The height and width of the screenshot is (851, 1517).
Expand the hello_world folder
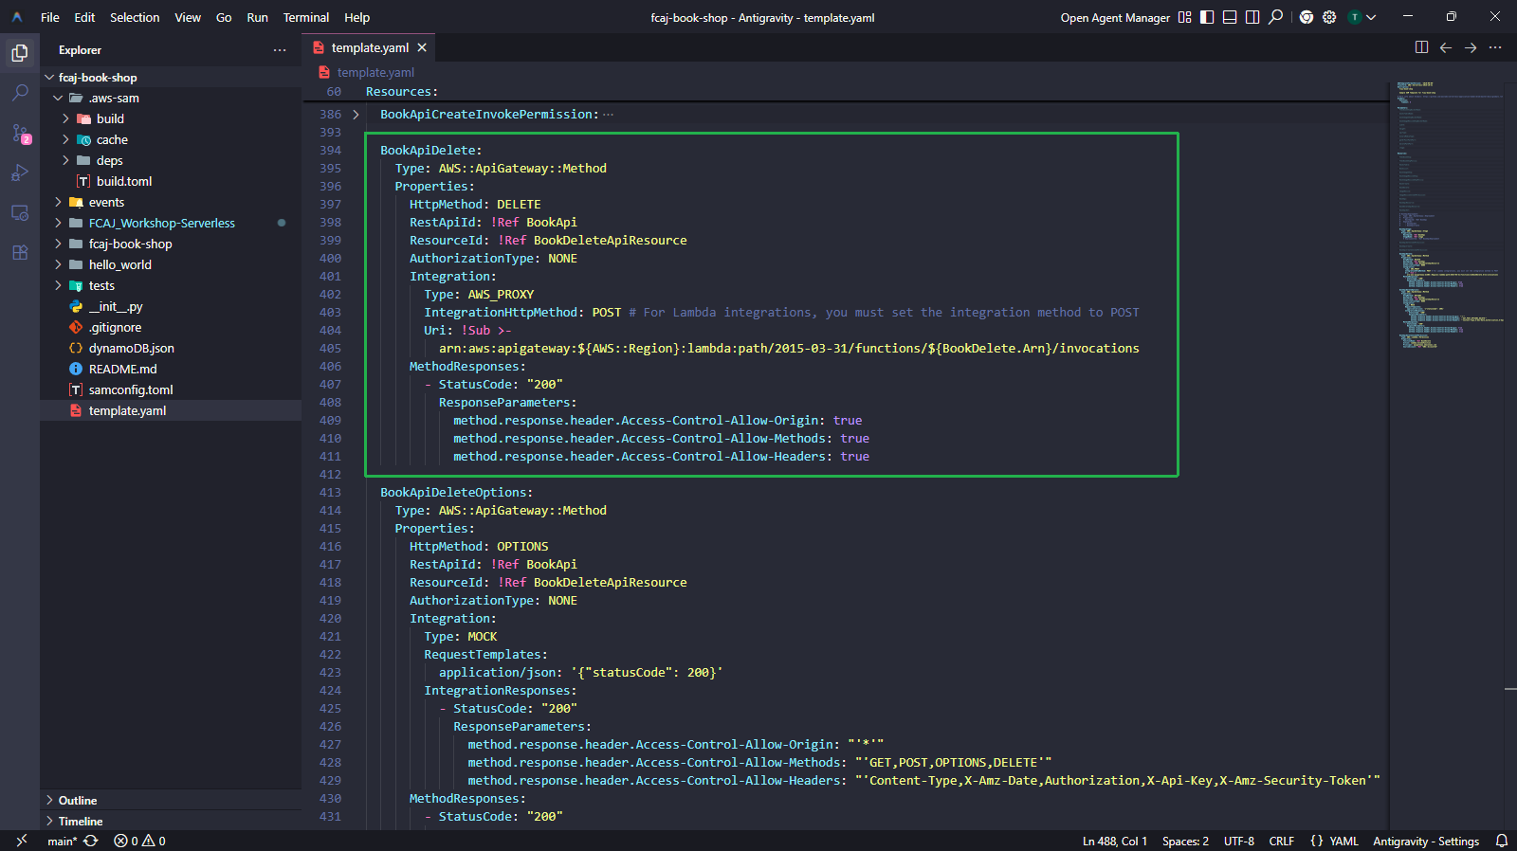click(58, 265)
